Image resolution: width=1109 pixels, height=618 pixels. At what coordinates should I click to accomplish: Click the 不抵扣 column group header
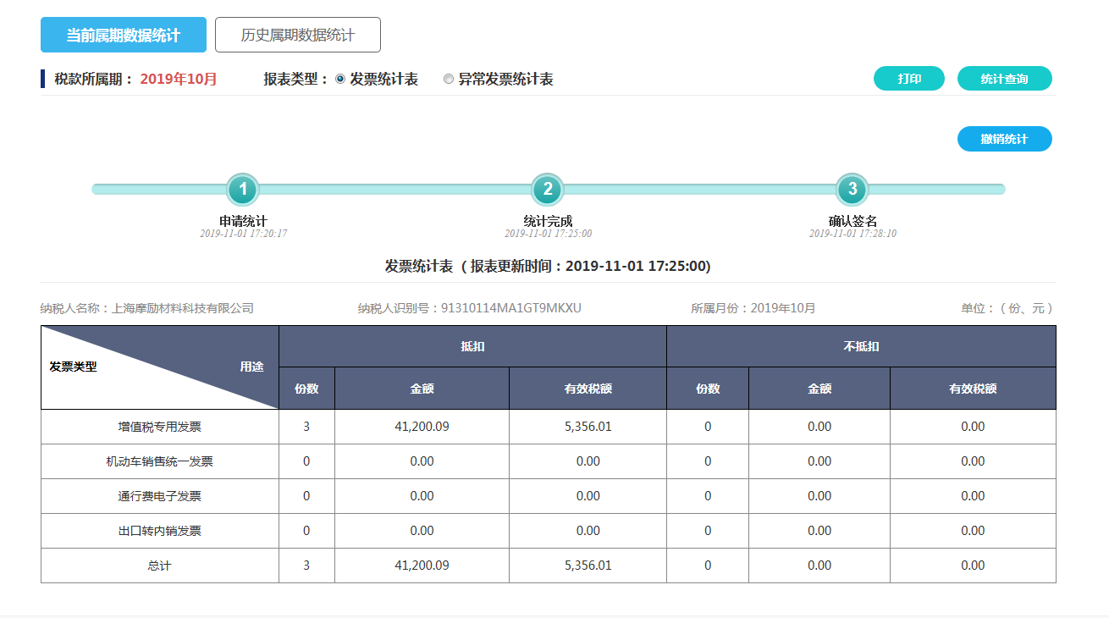tap(861, 346)
